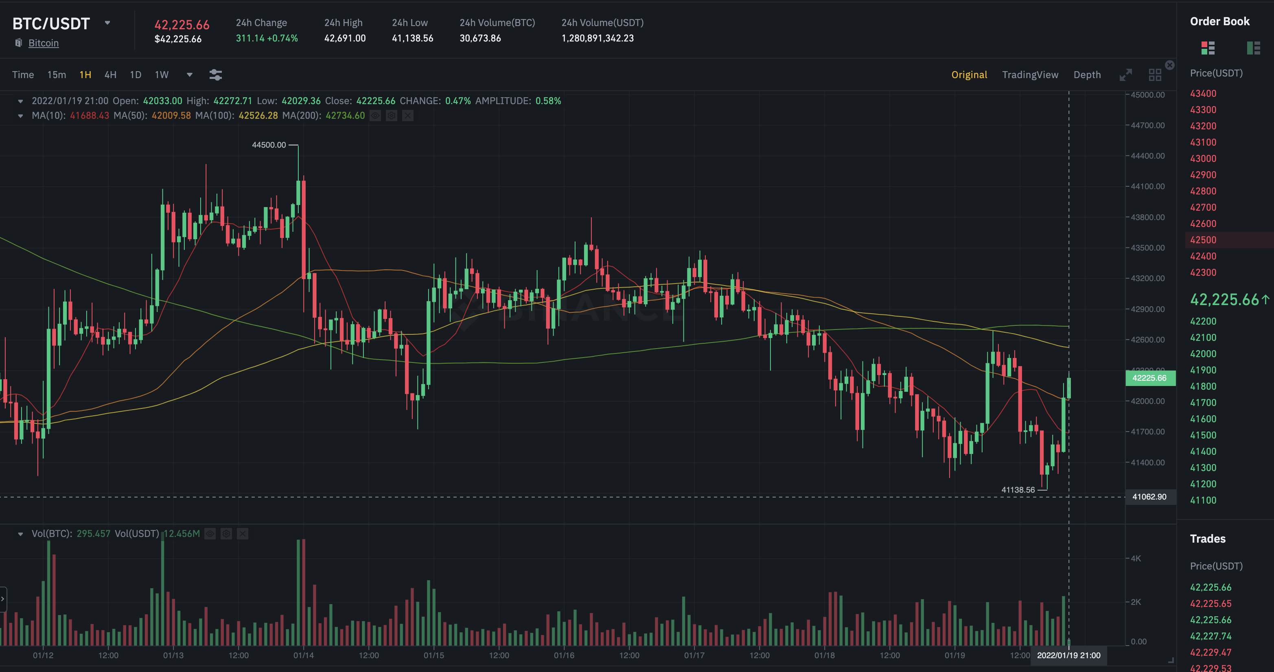Collapse the MA indicator legend arrow

(20, 116)
